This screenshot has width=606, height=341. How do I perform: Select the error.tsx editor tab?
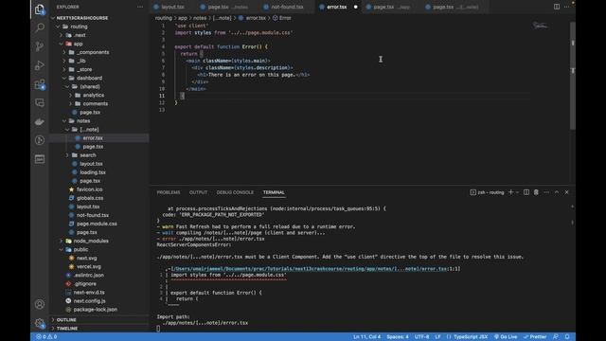point(337,7)
